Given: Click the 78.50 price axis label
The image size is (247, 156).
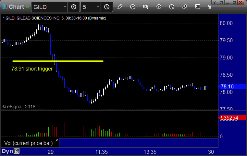Looking at the screenshot, I should tap(226, 75).
